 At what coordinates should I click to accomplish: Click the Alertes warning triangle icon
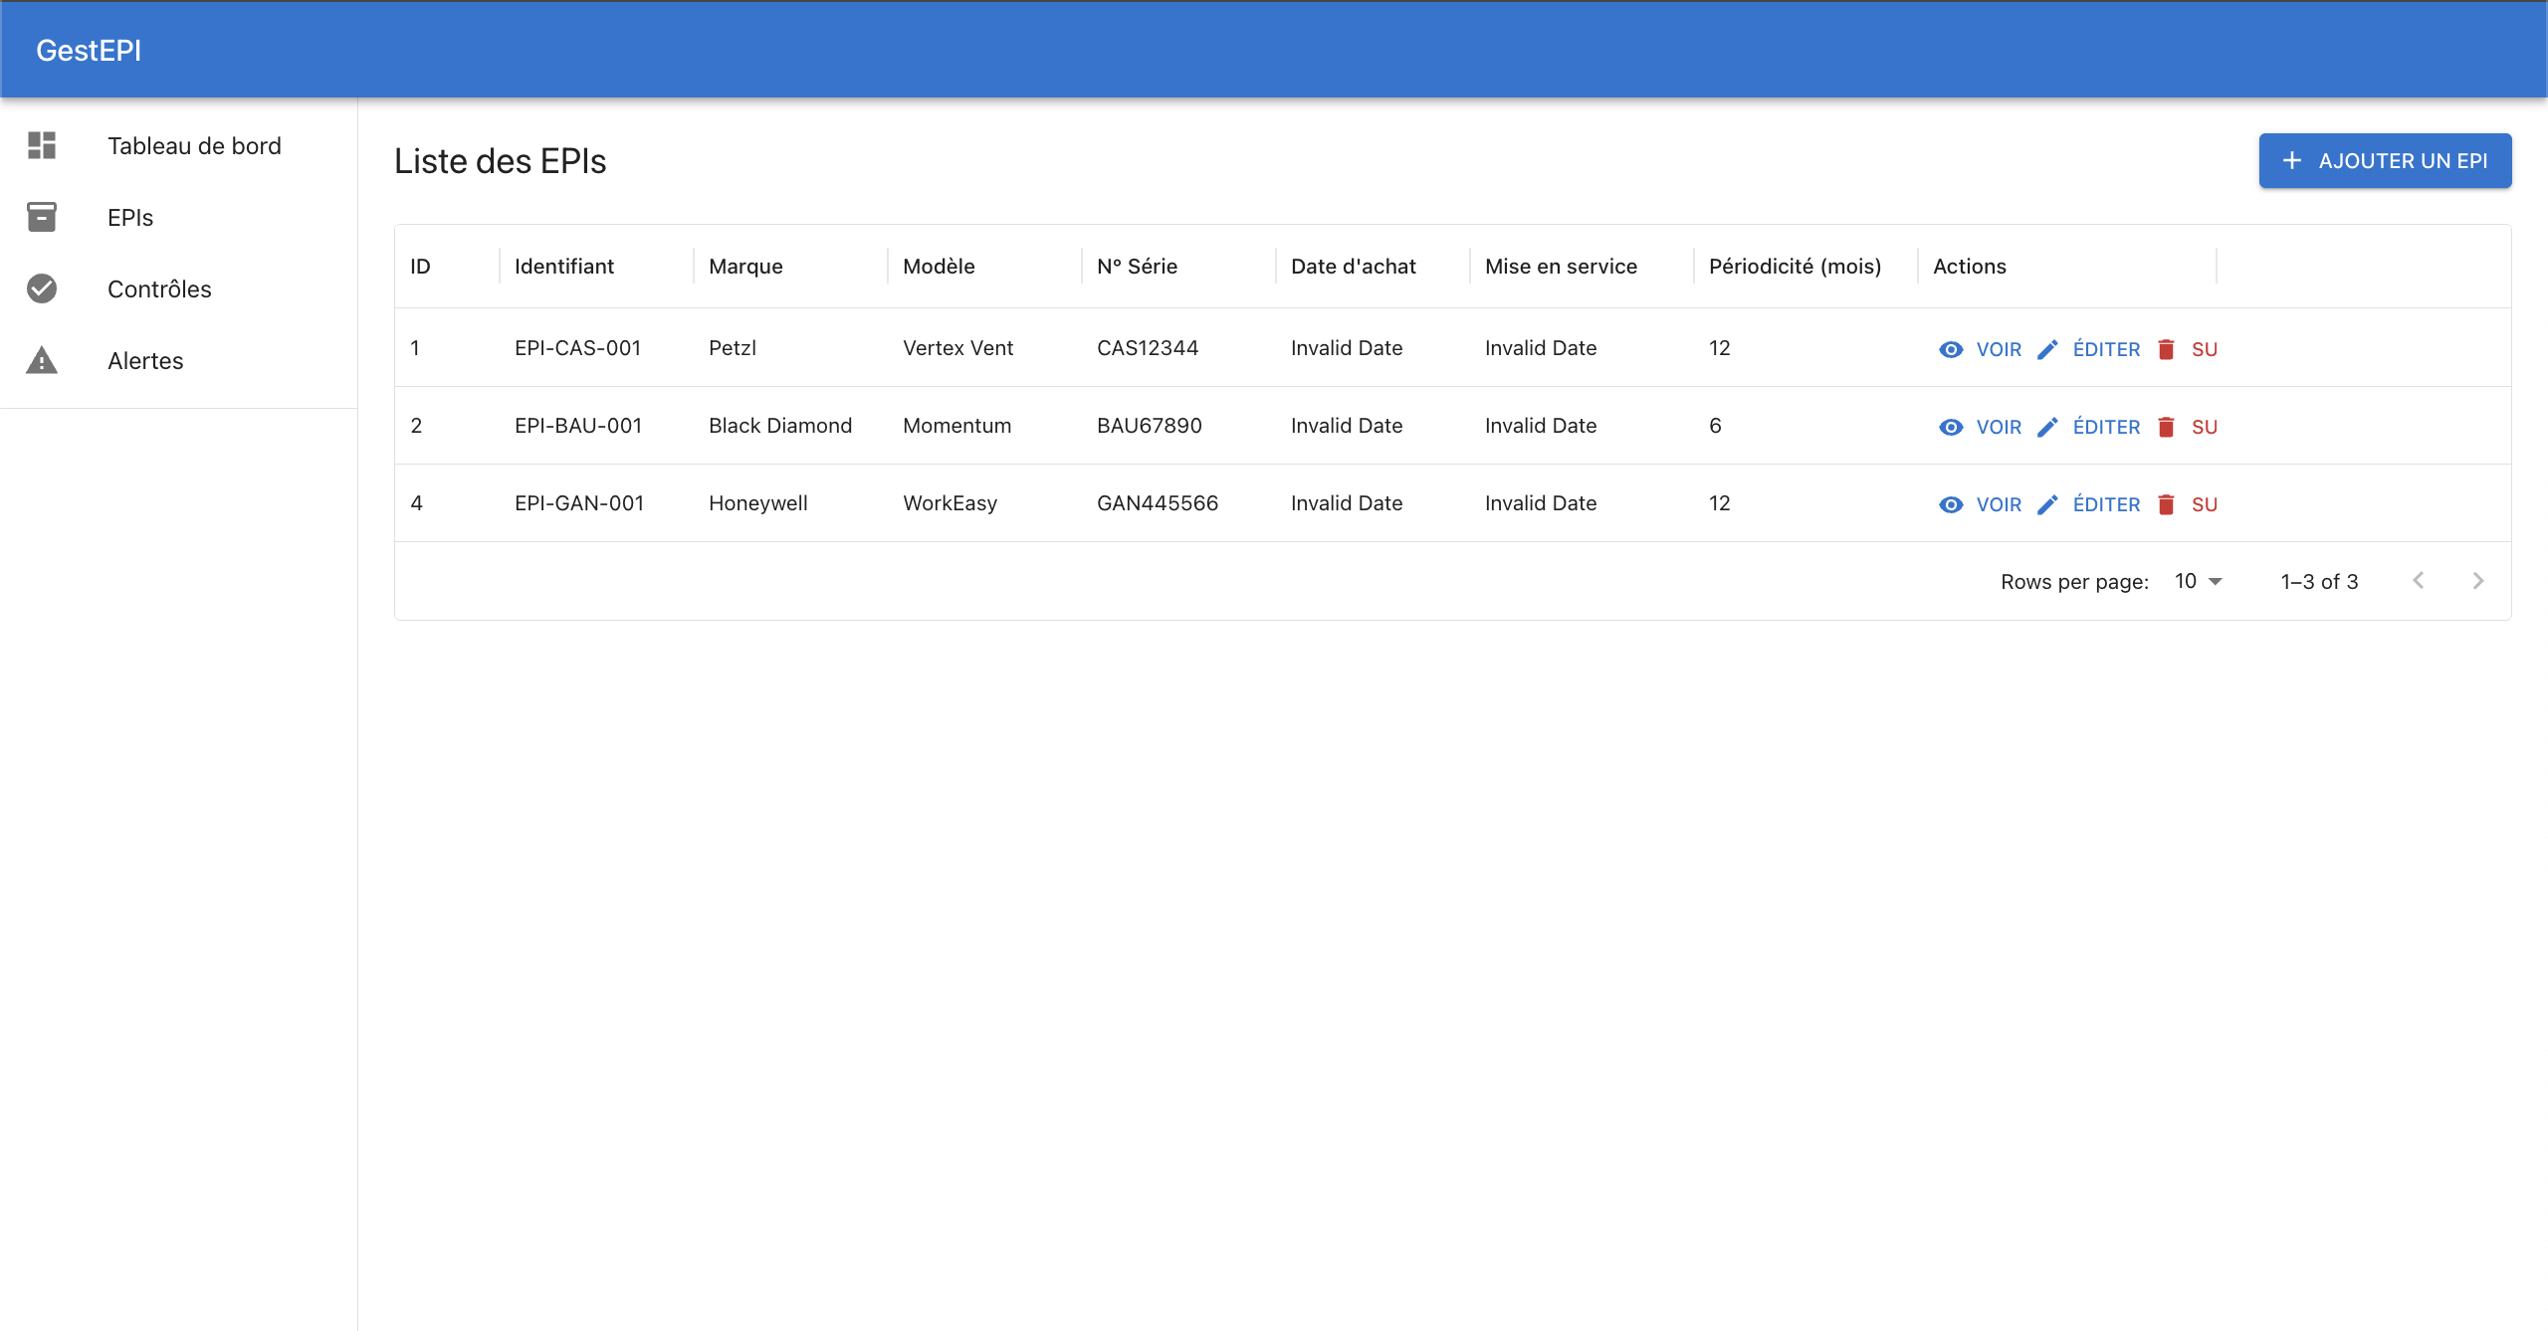point(42,360)
